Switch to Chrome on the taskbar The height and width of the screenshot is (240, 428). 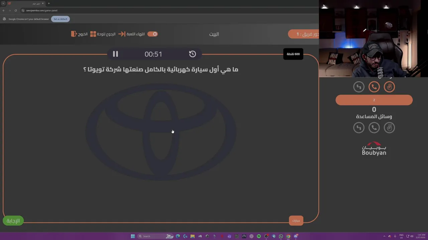click(x=288, y=236)
